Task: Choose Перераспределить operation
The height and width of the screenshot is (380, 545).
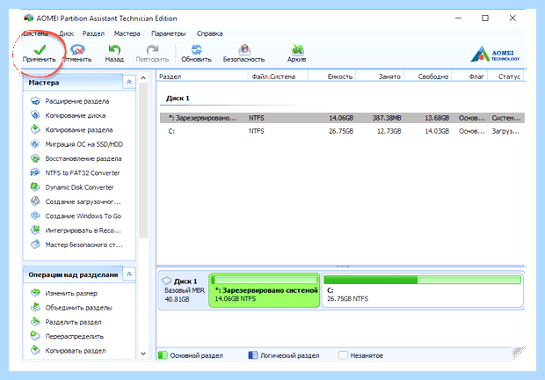Action: [x=67, y=336]
